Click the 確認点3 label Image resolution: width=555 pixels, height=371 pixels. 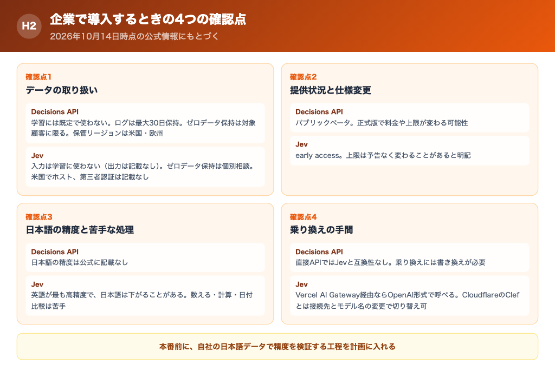pos(39,216)
